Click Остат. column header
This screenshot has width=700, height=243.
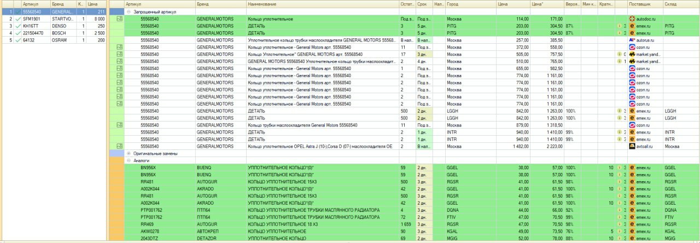click(407, 4)
